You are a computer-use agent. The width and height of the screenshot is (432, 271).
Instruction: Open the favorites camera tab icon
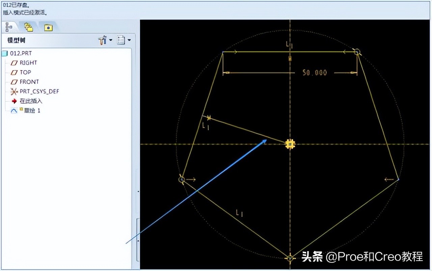tap(48, 28)
